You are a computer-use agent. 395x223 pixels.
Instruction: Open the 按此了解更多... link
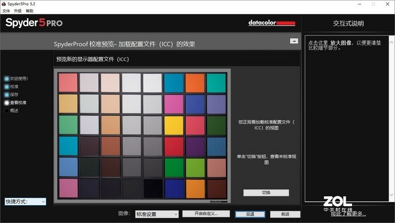[x=349, y=214]
